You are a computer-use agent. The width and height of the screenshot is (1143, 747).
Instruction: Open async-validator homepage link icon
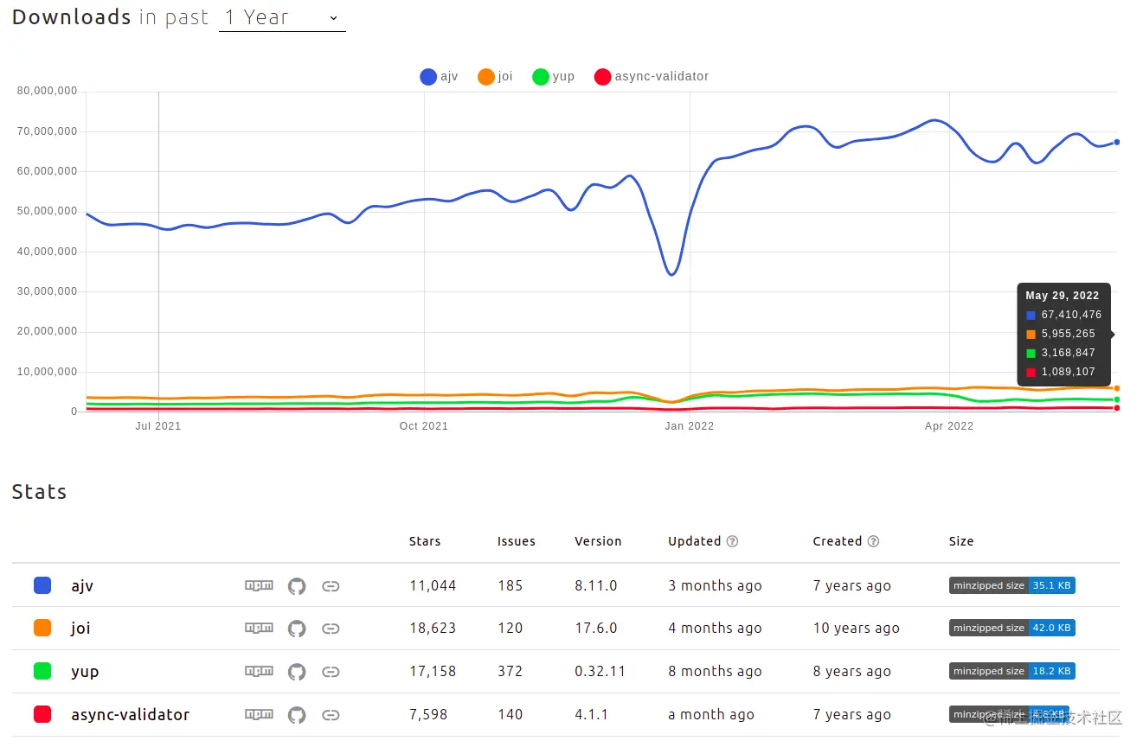[x=331, y=715]
